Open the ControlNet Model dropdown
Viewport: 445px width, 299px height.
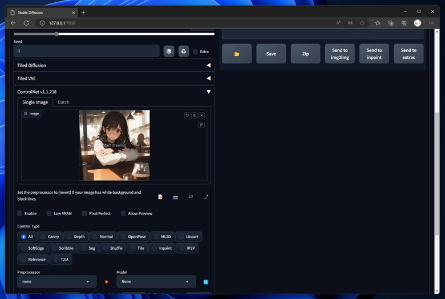(x=156, y=281)
